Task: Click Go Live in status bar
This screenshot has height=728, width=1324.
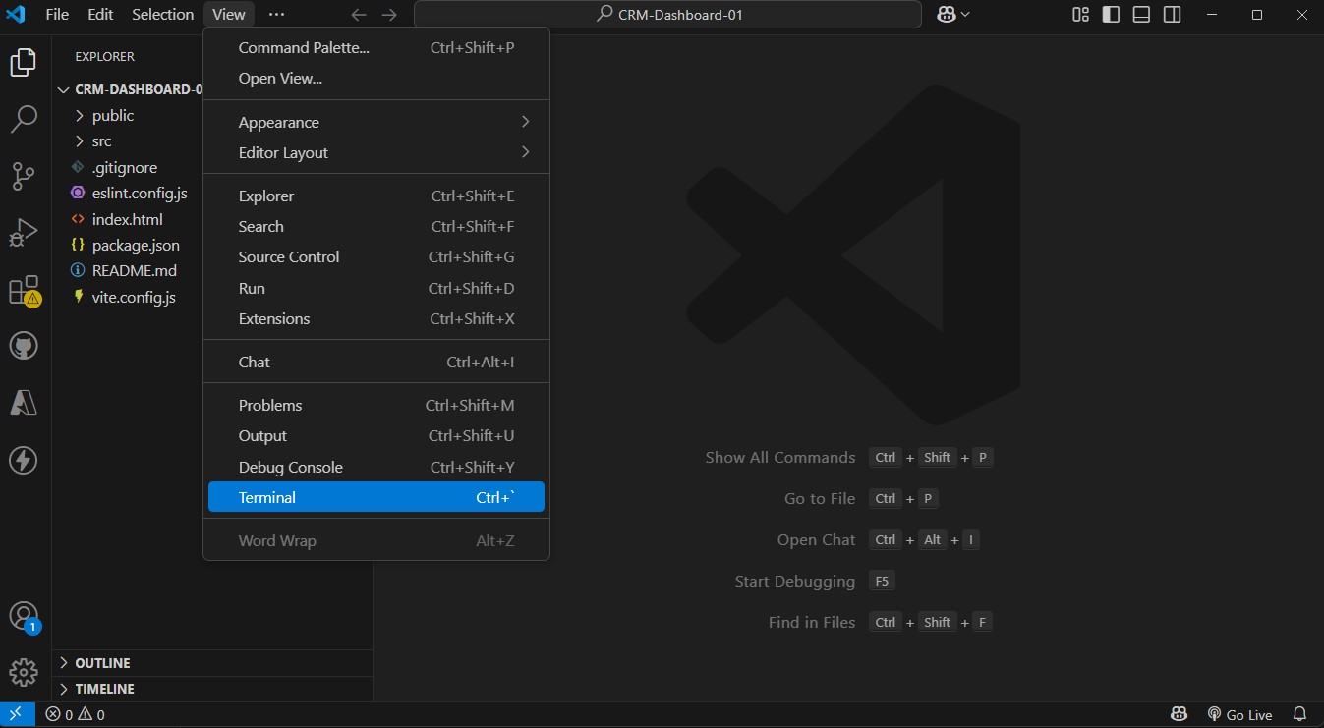Action: tap(1238, 714)
